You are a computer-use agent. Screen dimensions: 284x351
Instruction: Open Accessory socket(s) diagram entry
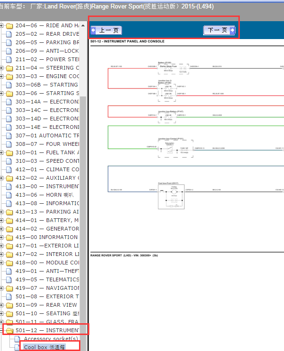(51, 339)
